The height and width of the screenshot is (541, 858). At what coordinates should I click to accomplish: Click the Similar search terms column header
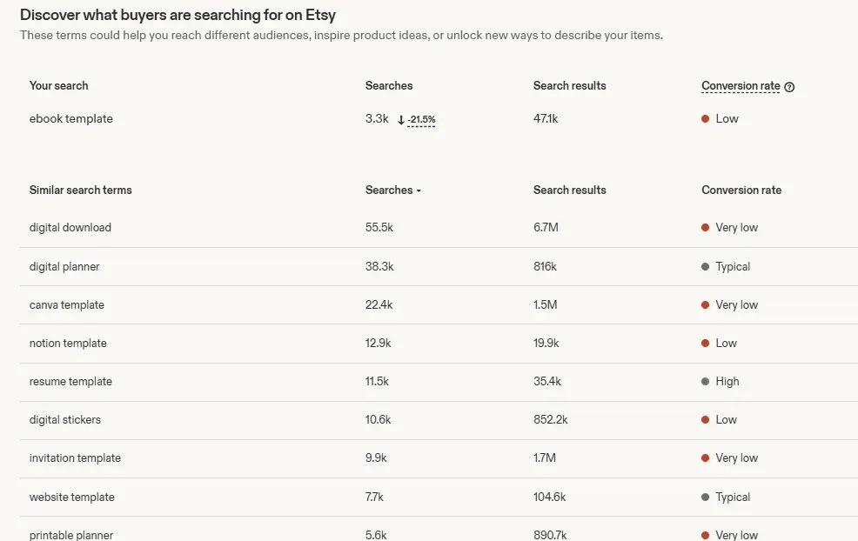tap(80, 190)
